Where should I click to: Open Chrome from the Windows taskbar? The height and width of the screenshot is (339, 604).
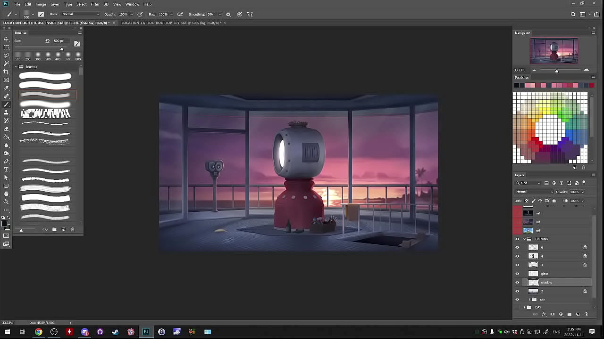tap(39, 332)
